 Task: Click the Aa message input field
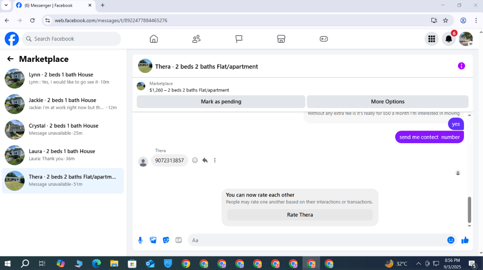317,240
